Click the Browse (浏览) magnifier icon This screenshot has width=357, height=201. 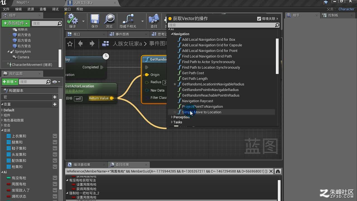109,19
